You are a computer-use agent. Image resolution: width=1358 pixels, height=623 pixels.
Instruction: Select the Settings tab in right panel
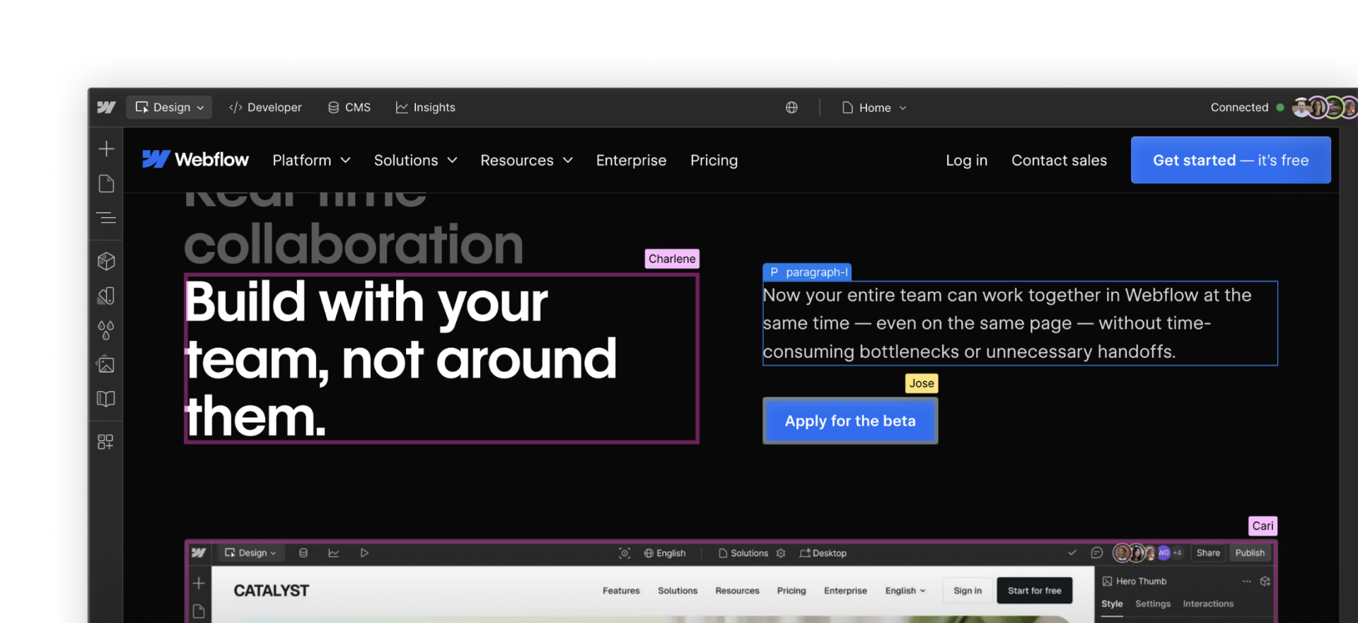tap(1153, 604)
